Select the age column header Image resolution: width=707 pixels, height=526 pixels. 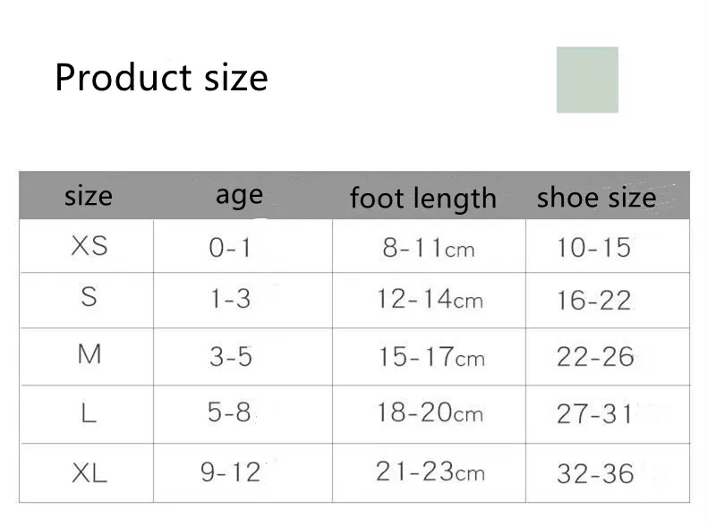click(x=240, y=197)
